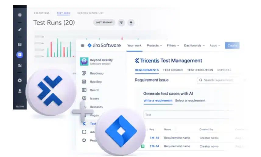The width and height of the screenshot is (261, 157).
Task: Open the Dashboards dropdown
Action: coord(194,45)
